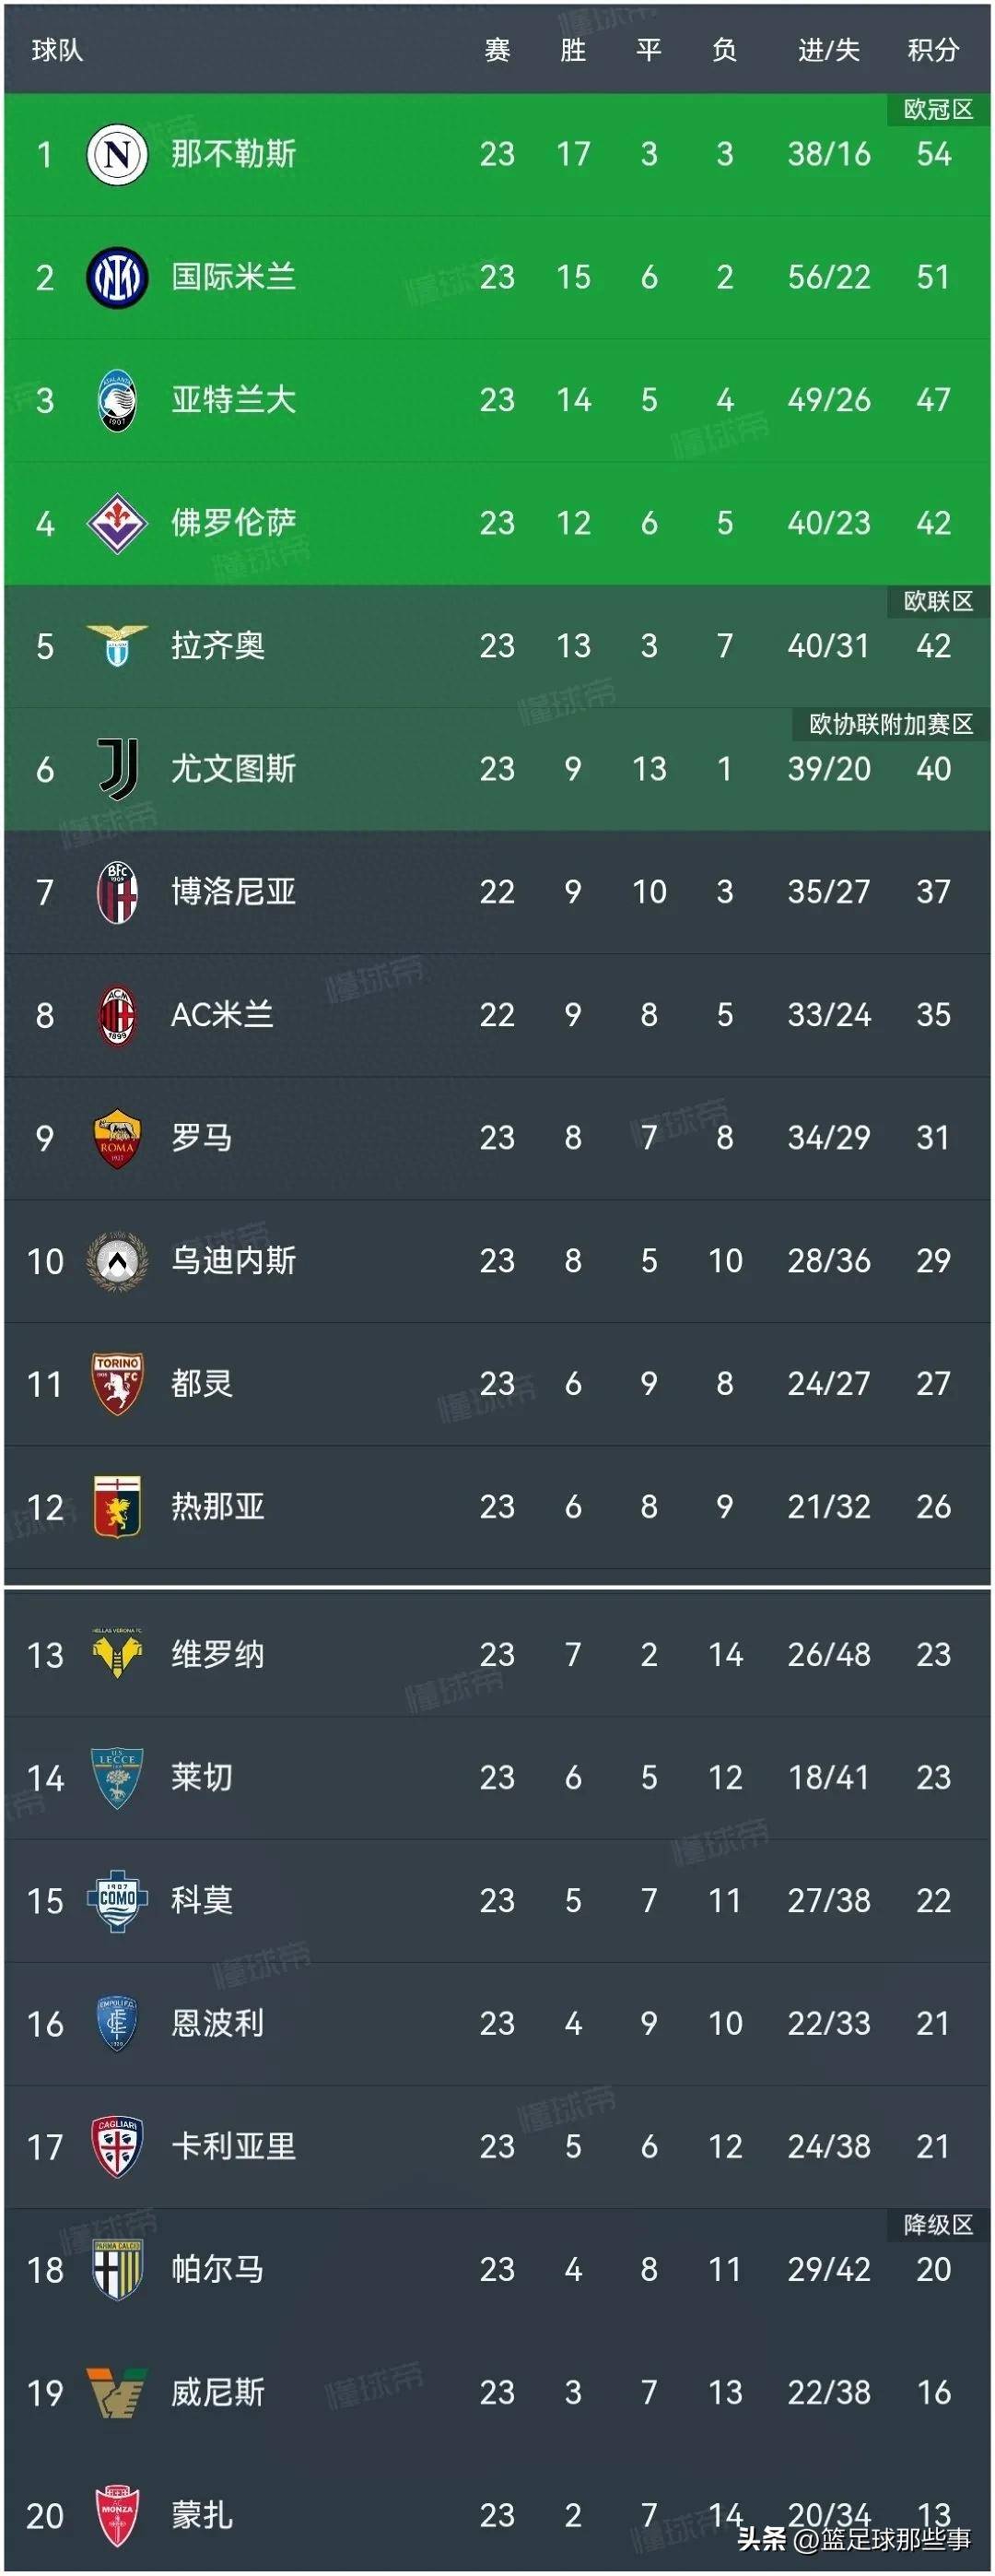The width and height of the screenshot is (995, 2576).
Task: Select the Atalanta team badge
Action: [x=117, y=400]
